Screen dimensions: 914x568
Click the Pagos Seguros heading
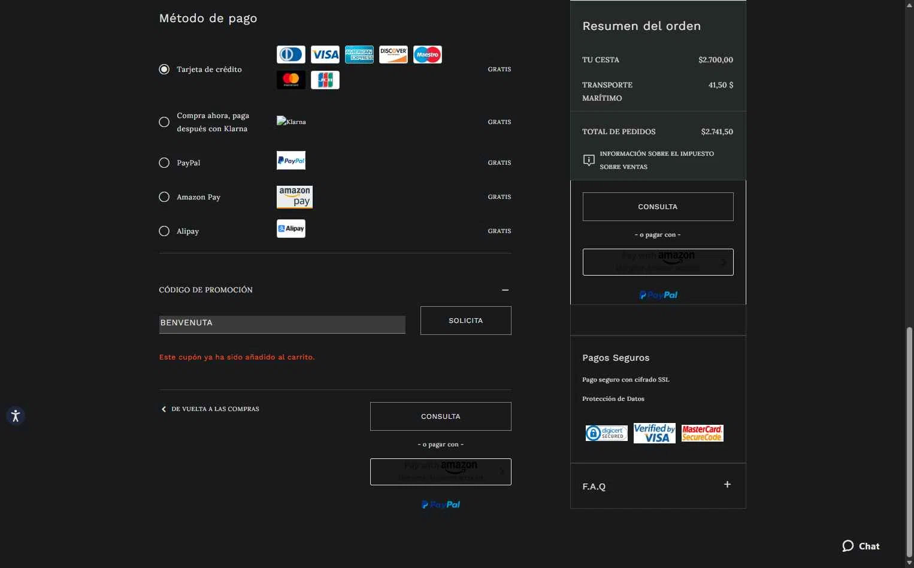[616, 358]
